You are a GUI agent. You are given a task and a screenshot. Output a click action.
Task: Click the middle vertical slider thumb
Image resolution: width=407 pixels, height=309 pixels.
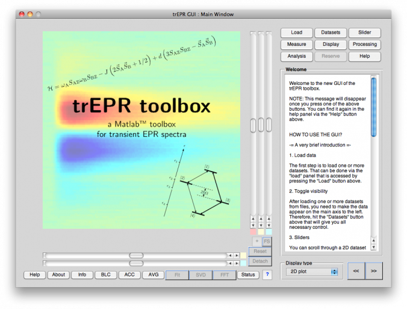pyautogui.click(x=261, y=125)
